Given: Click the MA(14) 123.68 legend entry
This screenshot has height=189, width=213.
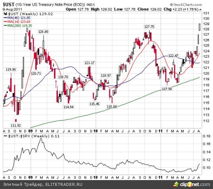Looking at the screenshot, I should click(x=17, y=22).
